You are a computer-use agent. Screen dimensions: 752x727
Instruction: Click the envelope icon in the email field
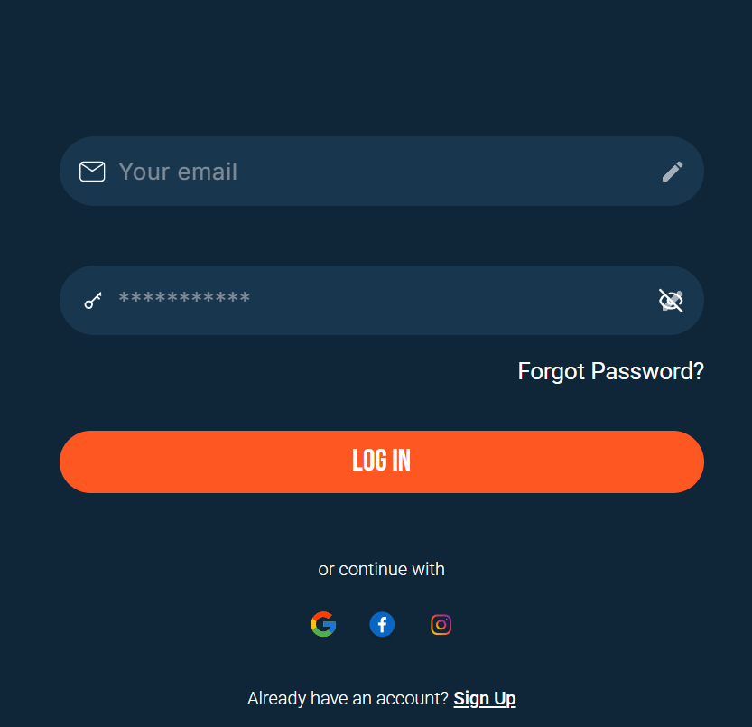coord(92,171)
